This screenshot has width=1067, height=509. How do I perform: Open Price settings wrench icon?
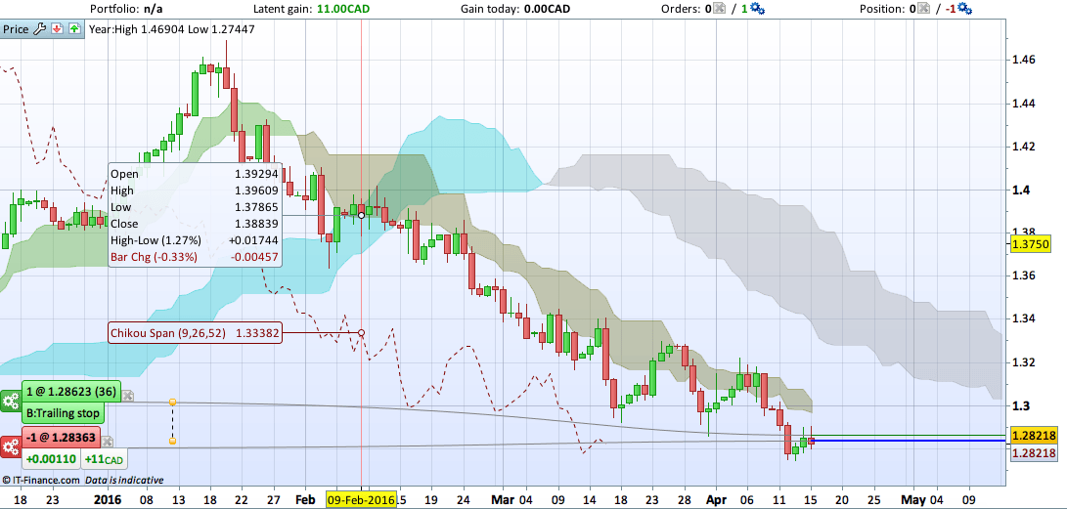coord(39,29)
